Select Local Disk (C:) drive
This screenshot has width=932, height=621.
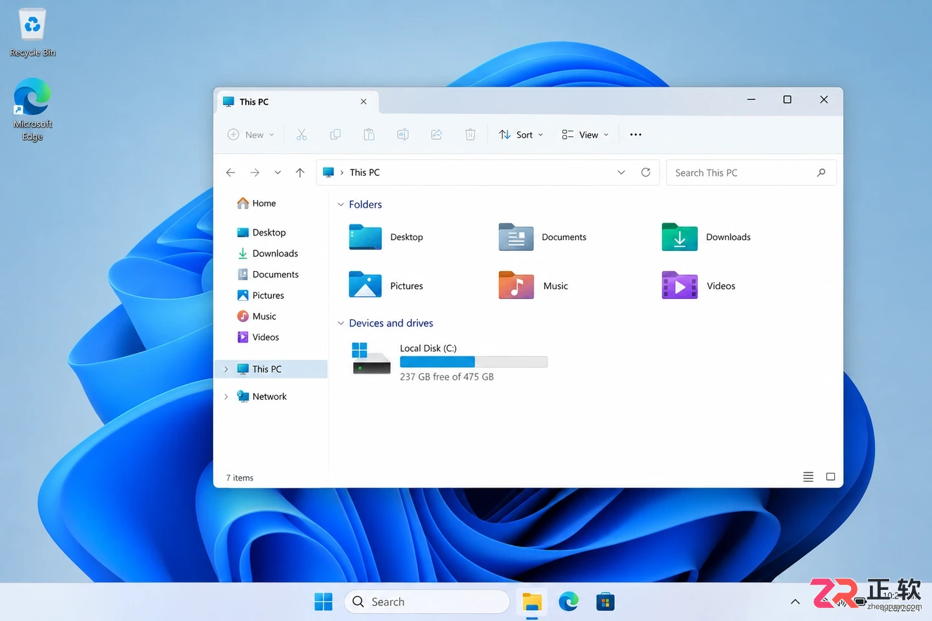pos(450,362)
